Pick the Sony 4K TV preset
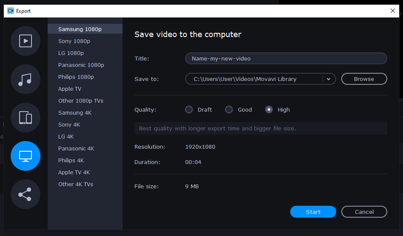403x236 pixels. pos(69,125)
